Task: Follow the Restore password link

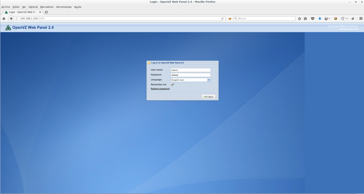Action: click(160, 89)
